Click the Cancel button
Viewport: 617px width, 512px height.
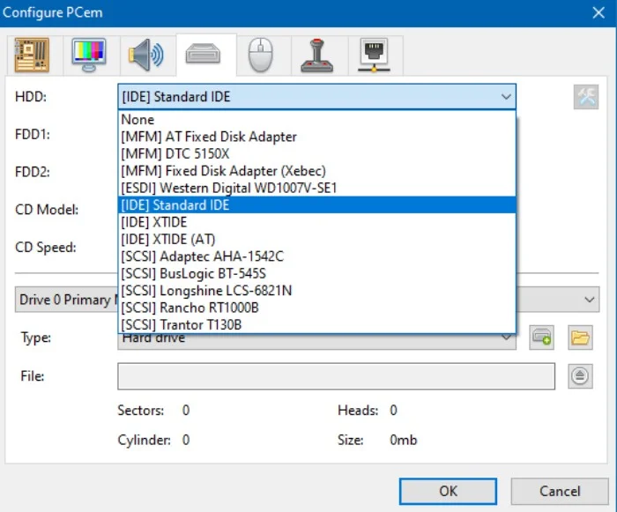click(x=560, y=491)
